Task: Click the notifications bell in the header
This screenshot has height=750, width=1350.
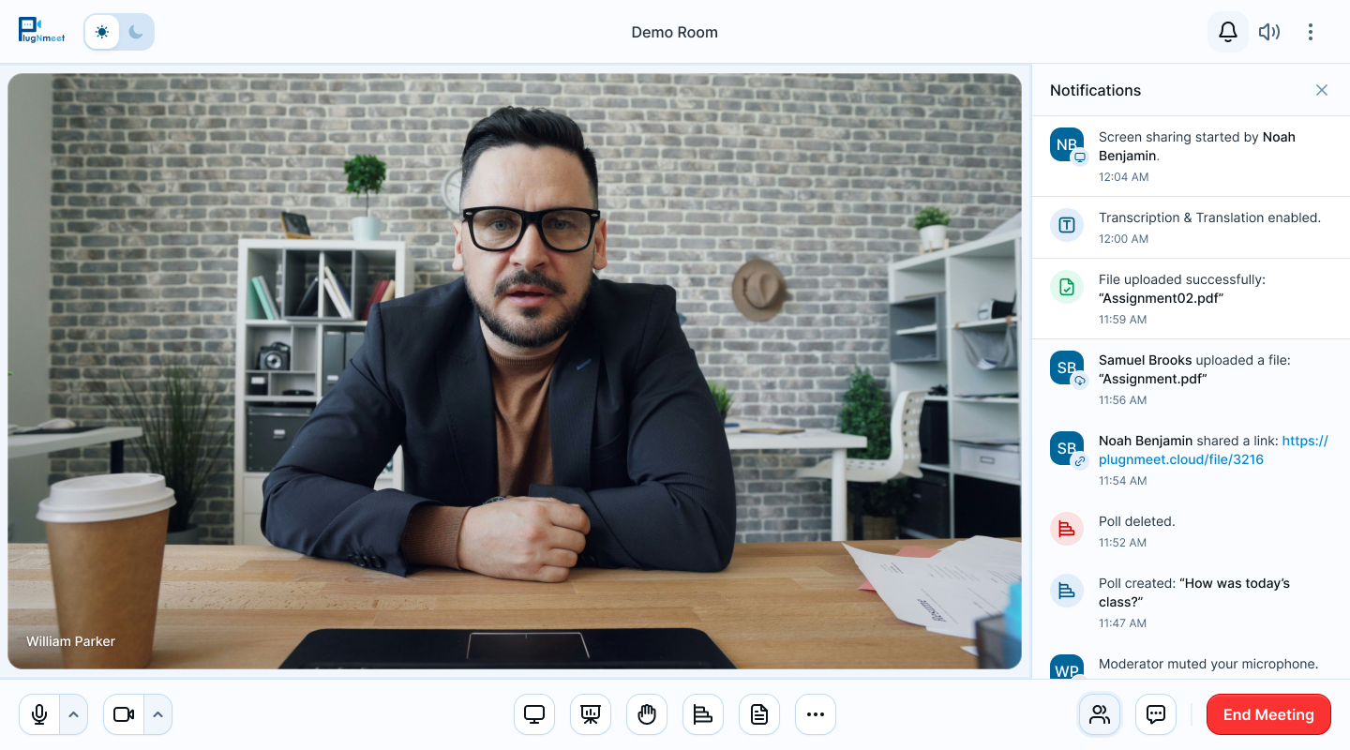Action: click(1227, 32)
